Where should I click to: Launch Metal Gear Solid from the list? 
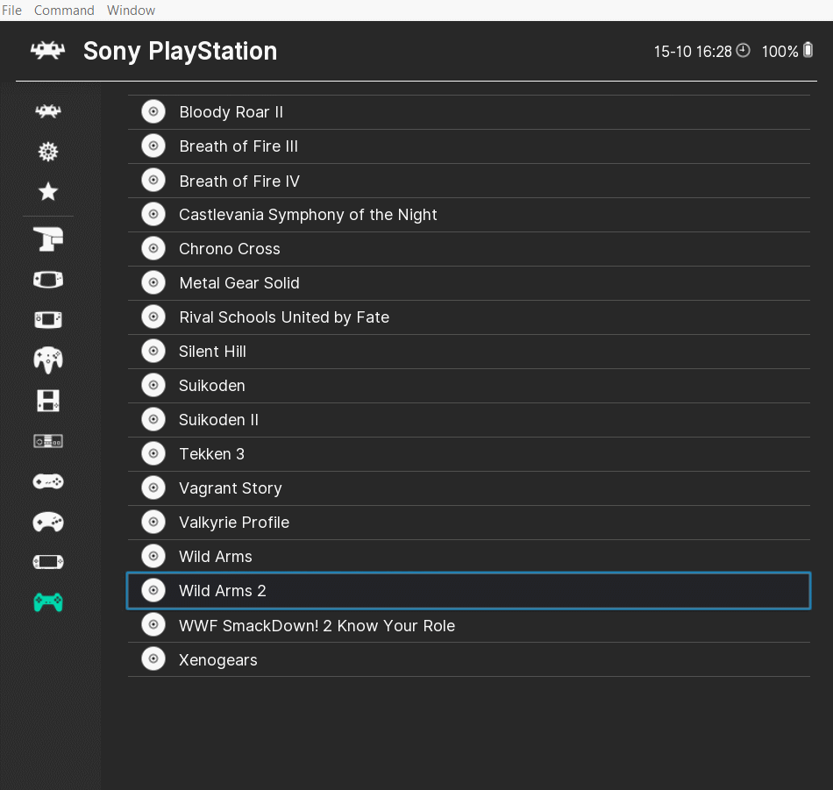(x=239, y=282)
